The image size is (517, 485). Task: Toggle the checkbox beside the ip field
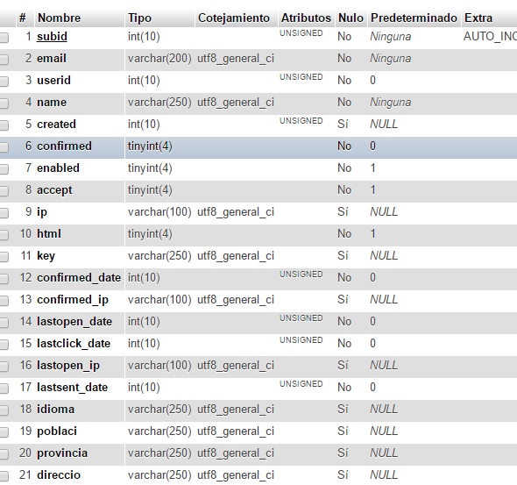pos(4,213)
